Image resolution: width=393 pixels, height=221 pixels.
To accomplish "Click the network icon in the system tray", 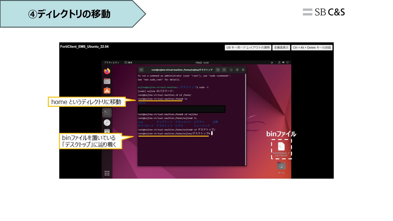I will pyautogui.click(x=279, y=63).
